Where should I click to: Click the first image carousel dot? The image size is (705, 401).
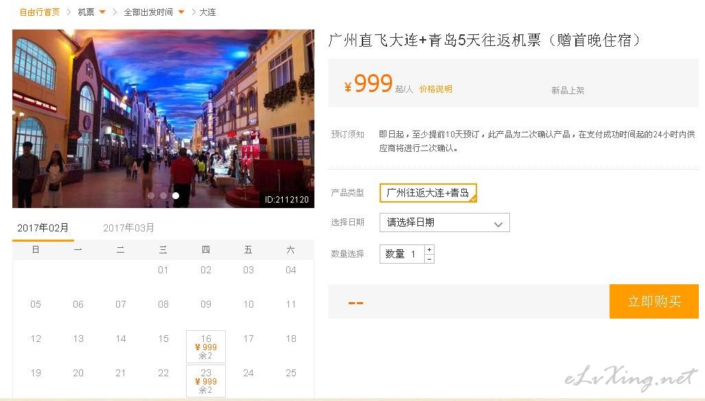point(150,196)
